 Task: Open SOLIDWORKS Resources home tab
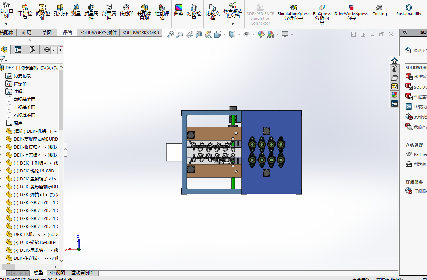394,60
